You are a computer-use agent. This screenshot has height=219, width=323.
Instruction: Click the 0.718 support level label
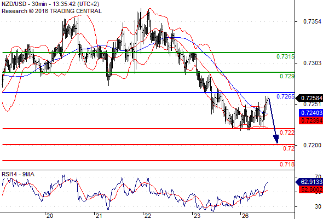tap(287, 164)
